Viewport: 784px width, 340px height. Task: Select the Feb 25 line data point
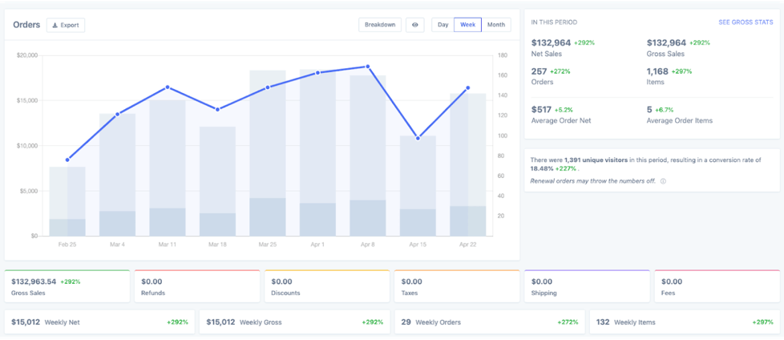[x=67, y=160]
